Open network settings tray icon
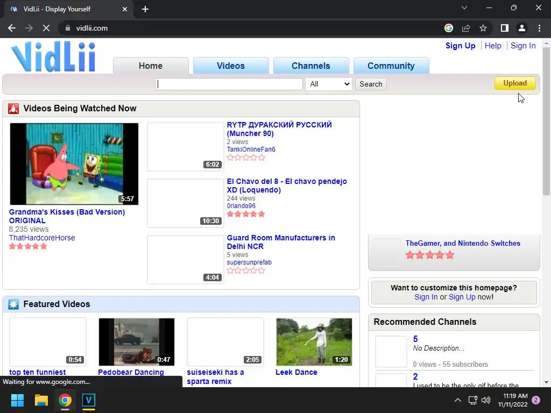The height and width of the screenshot is (413, 551). coord(472,400)
